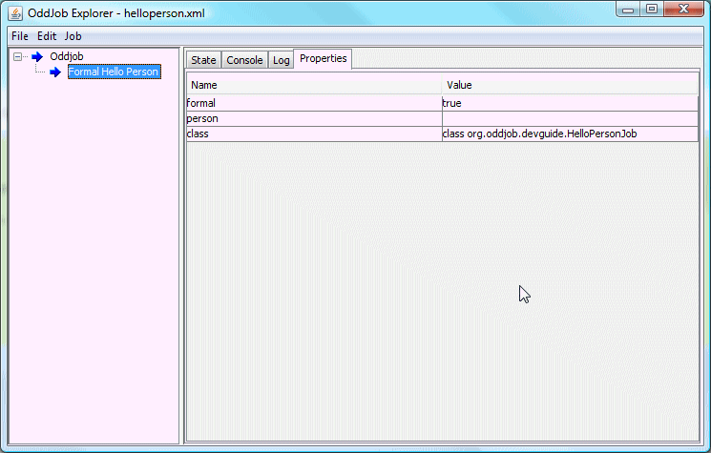Switch to the Console tab

(x=244, y=60)
